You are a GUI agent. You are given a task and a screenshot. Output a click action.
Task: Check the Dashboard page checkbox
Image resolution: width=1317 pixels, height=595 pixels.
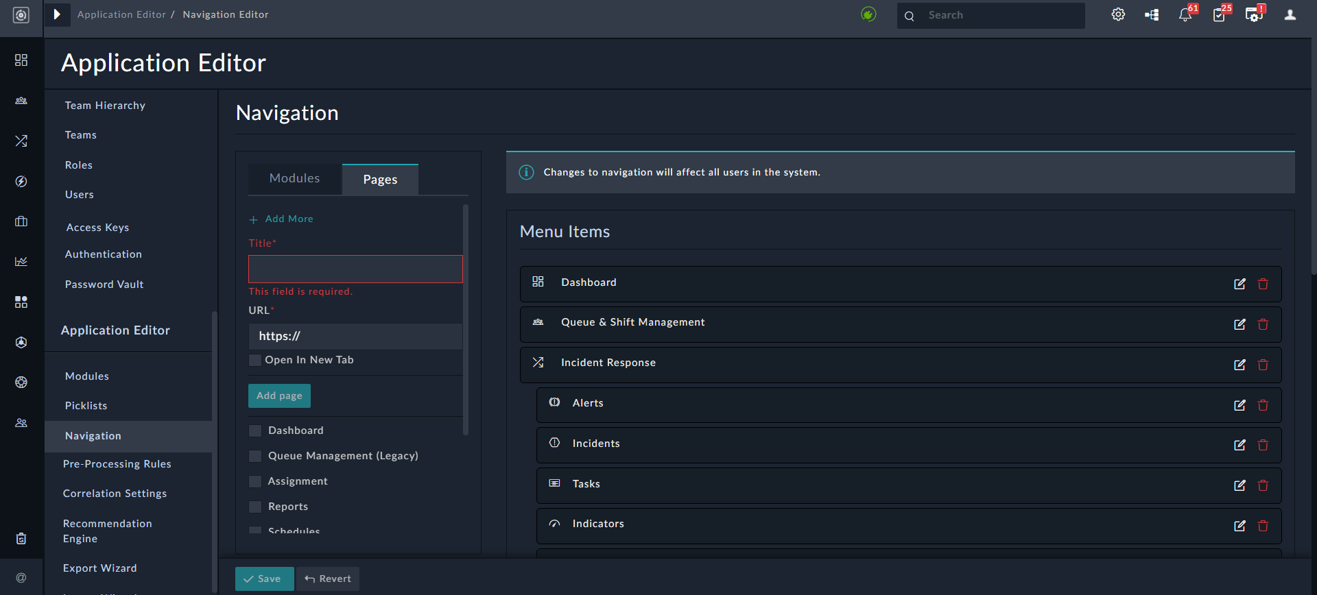pos(255,430)
